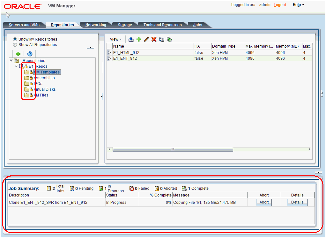This screenshot has width=326, height=238.
Task: Open the Storage tab
Action: (x=125, y=25)
